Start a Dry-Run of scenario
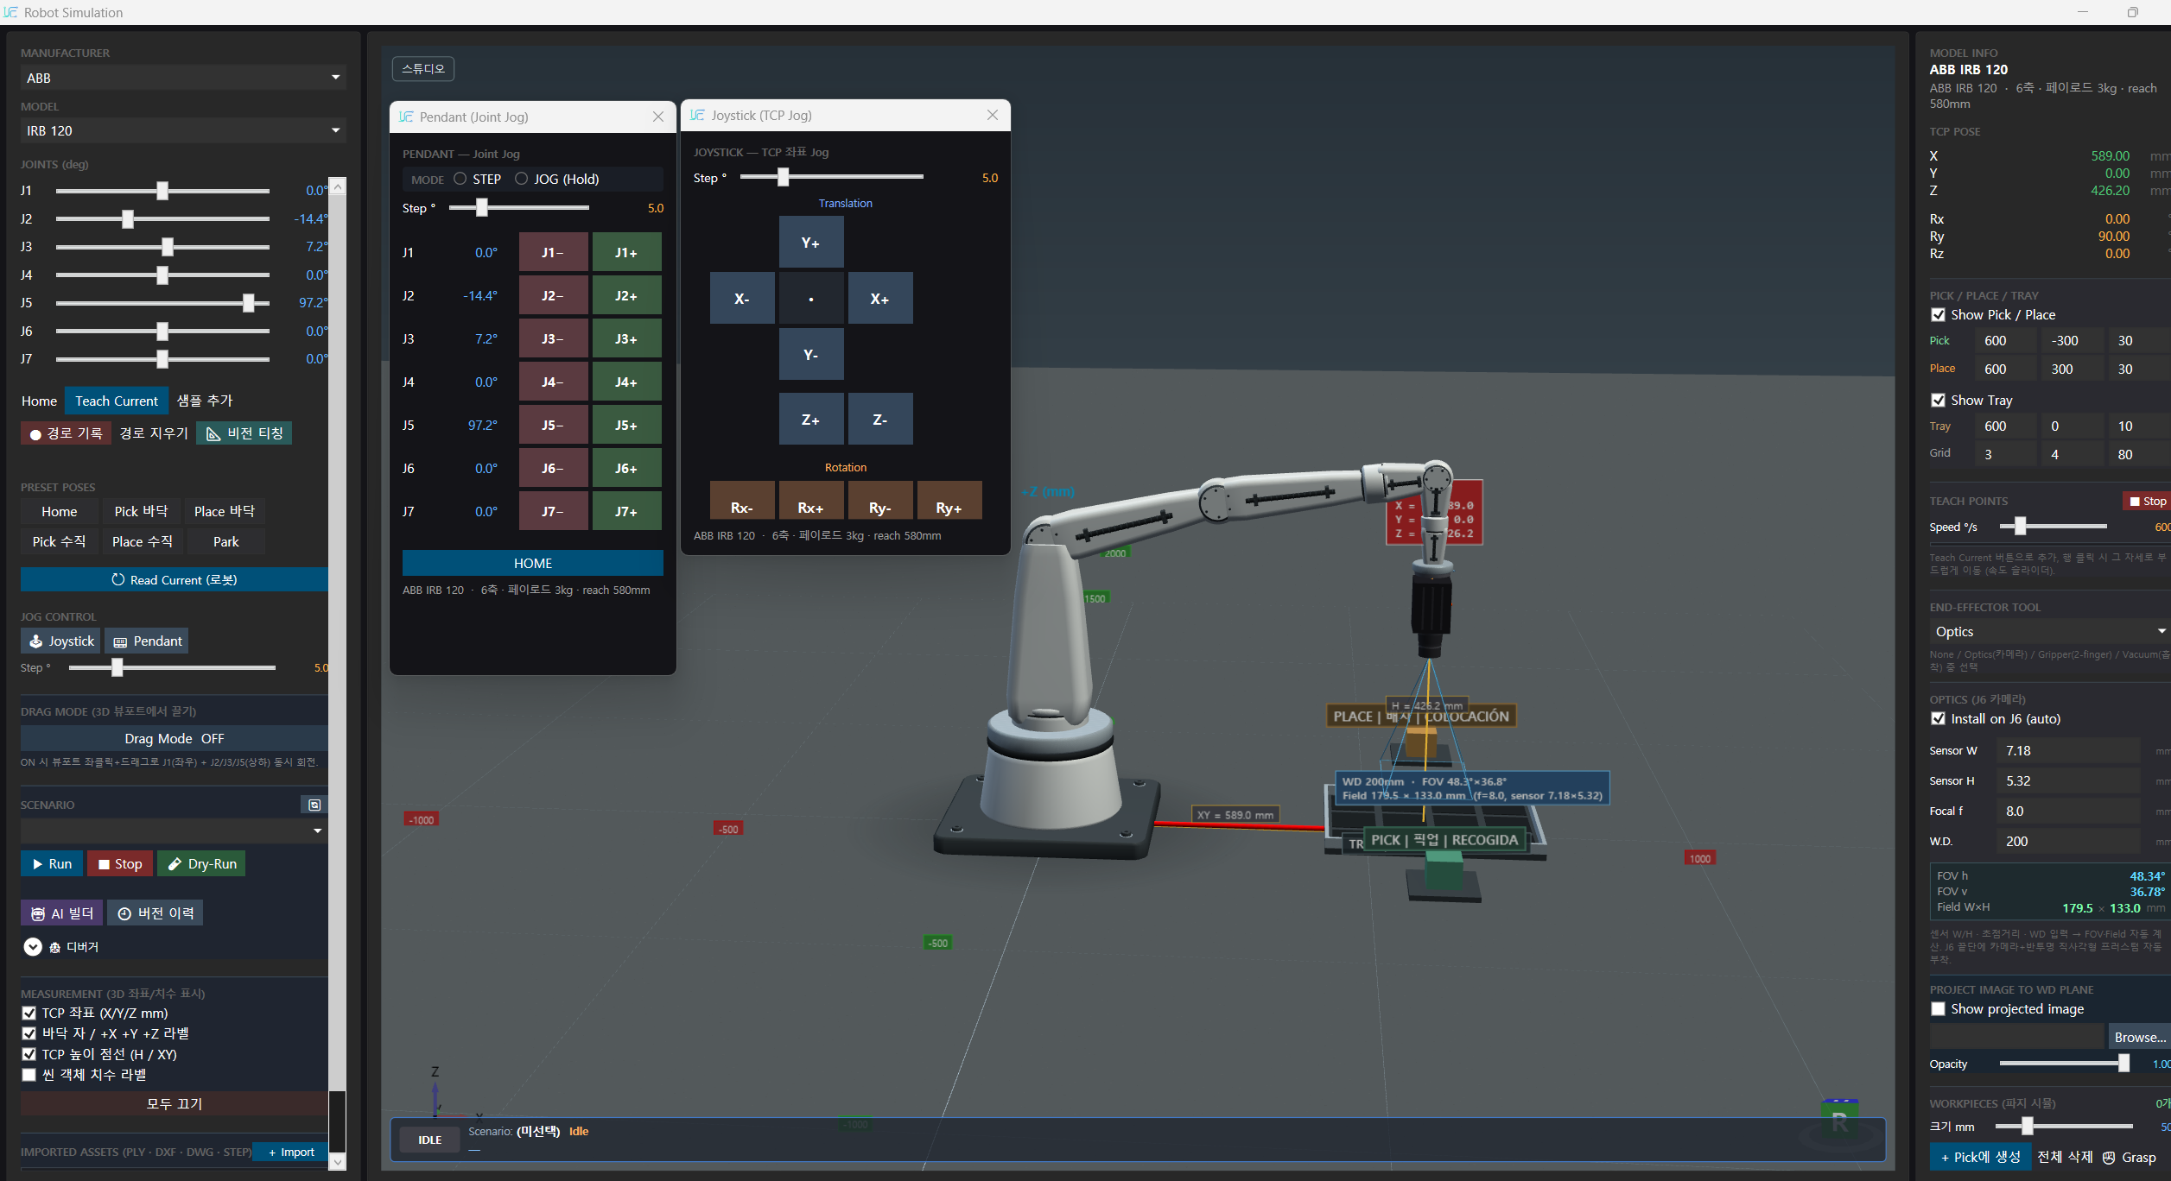2171x1181 pixels. 201,863
